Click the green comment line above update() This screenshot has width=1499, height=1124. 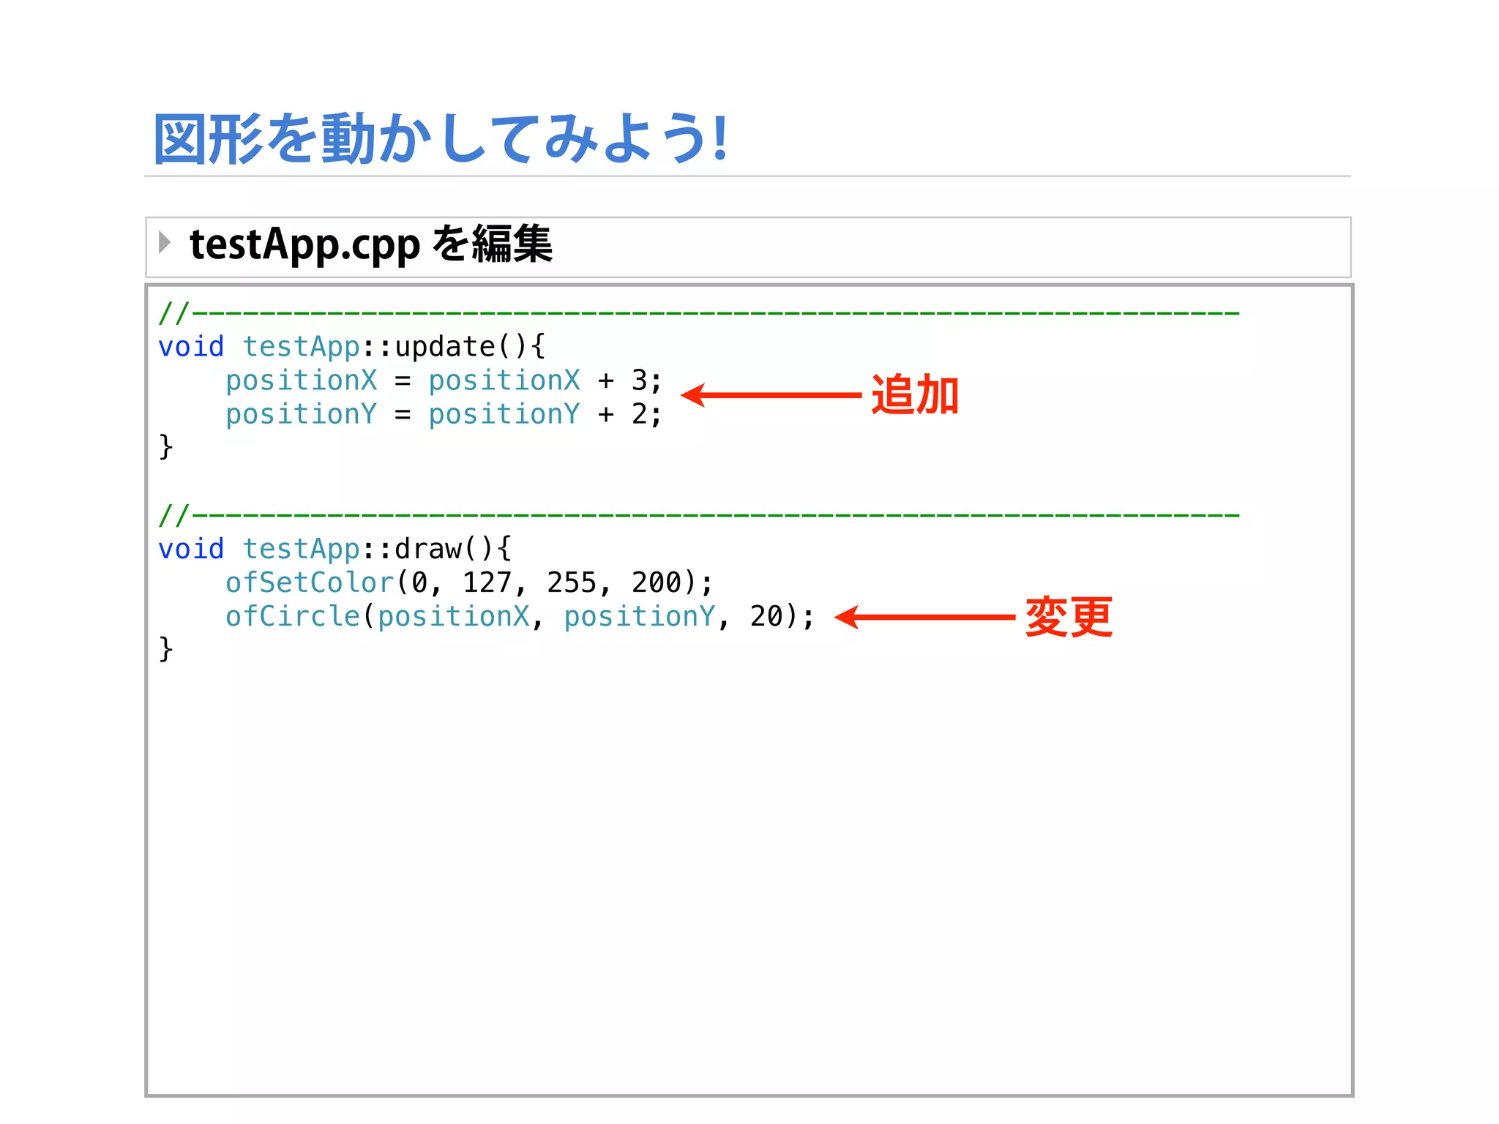click(699, 313)
